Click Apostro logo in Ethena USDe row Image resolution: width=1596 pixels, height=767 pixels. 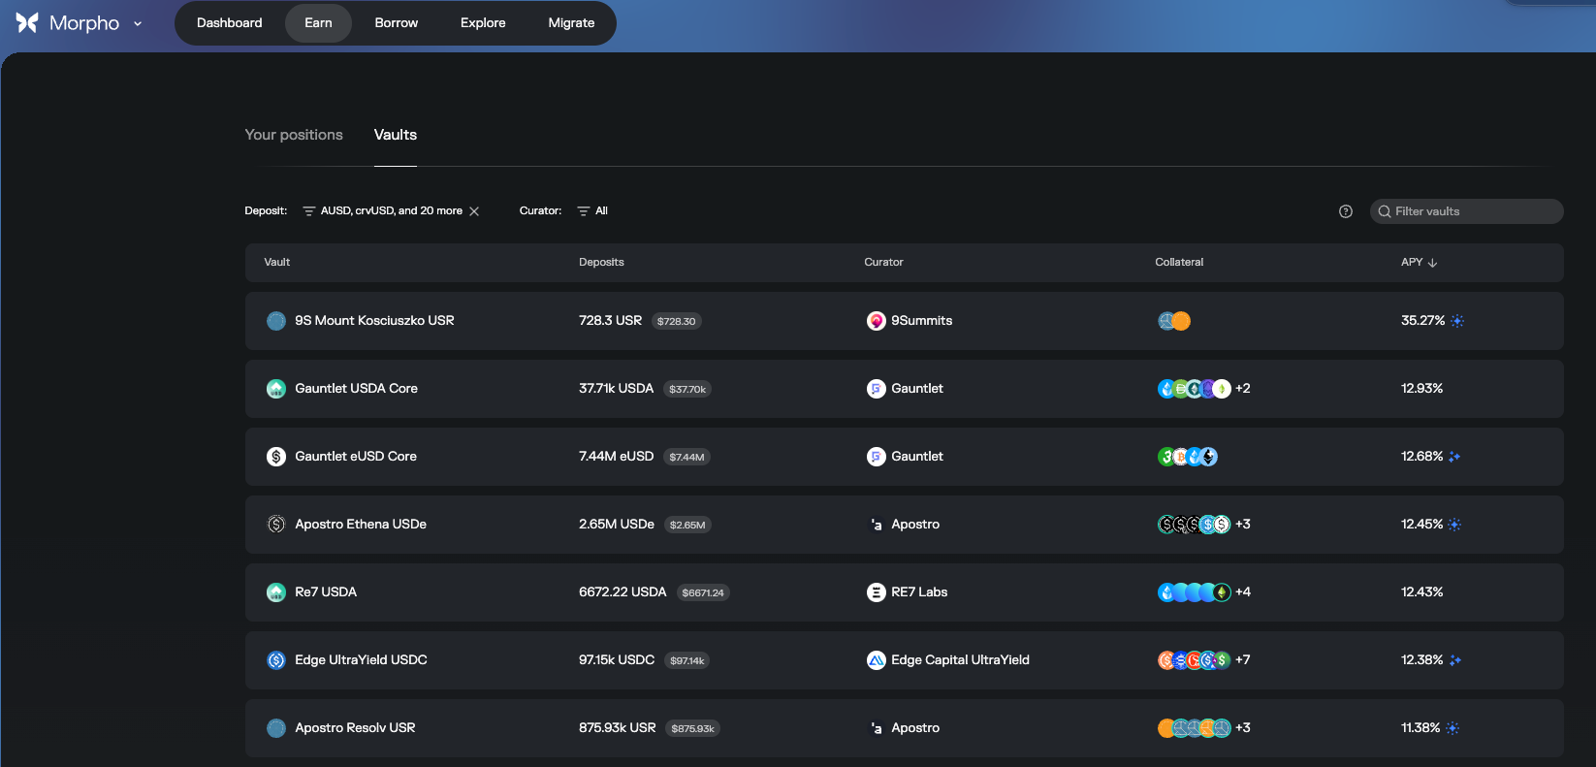[x=876, y=525]
